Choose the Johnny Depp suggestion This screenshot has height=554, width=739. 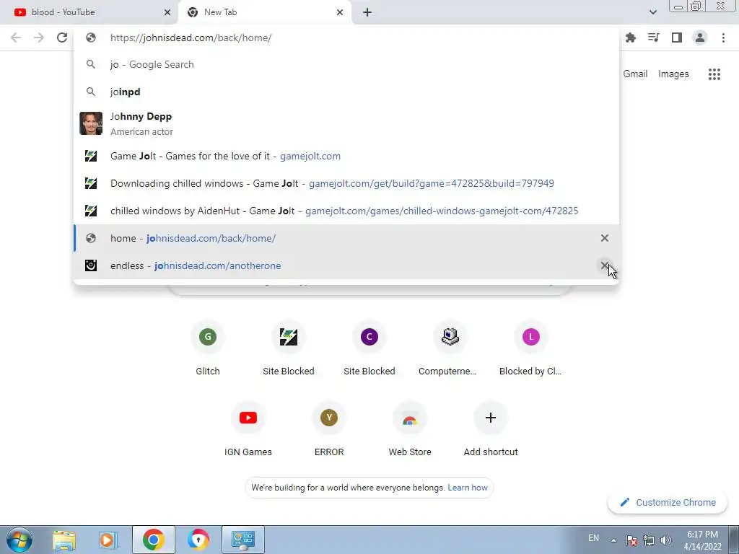[x=346, y=123]
